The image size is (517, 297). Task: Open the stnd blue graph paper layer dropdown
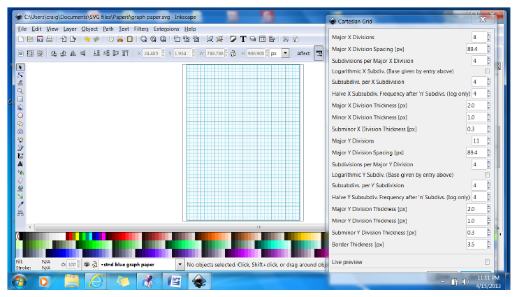click(x=180, y=264)
